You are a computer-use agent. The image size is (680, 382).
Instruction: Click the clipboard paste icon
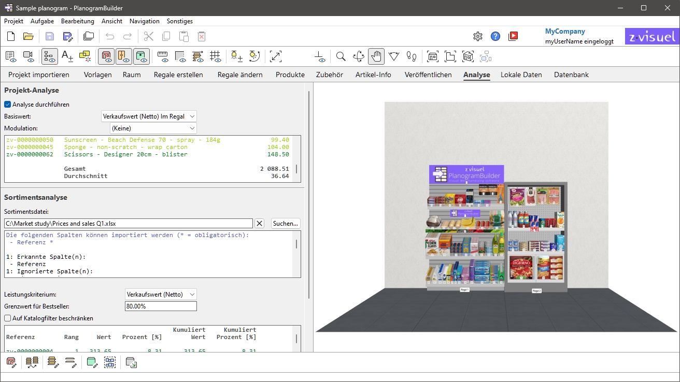184,36
